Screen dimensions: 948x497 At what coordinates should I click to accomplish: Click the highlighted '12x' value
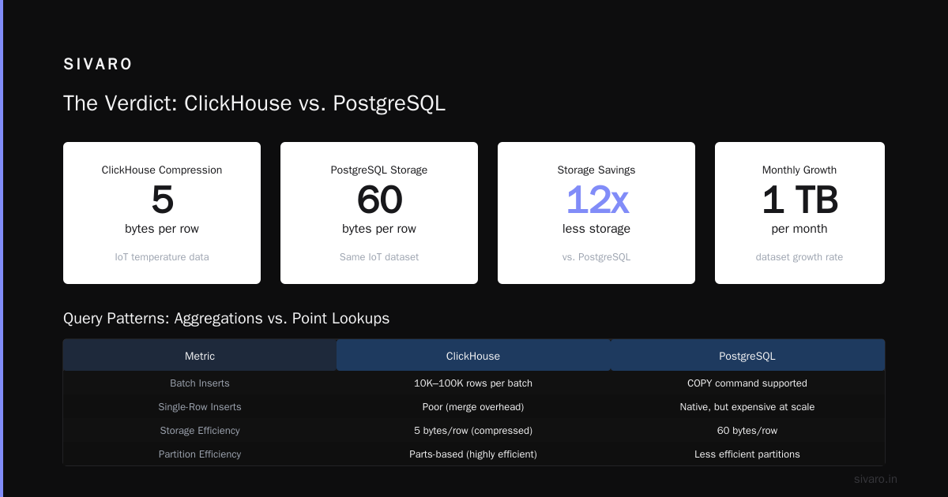(x=596, y=200)
